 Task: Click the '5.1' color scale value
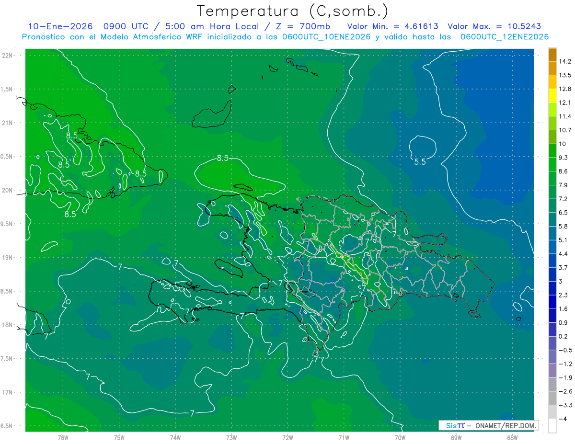pos(563,240)
